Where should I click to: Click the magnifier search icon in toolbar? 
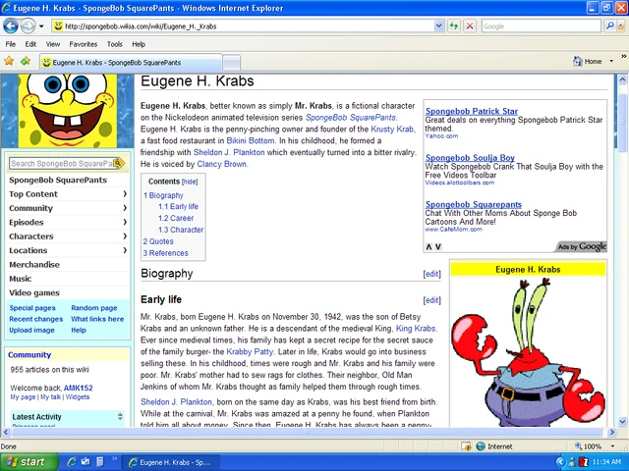pyautogui.click(x=609, y=26)
